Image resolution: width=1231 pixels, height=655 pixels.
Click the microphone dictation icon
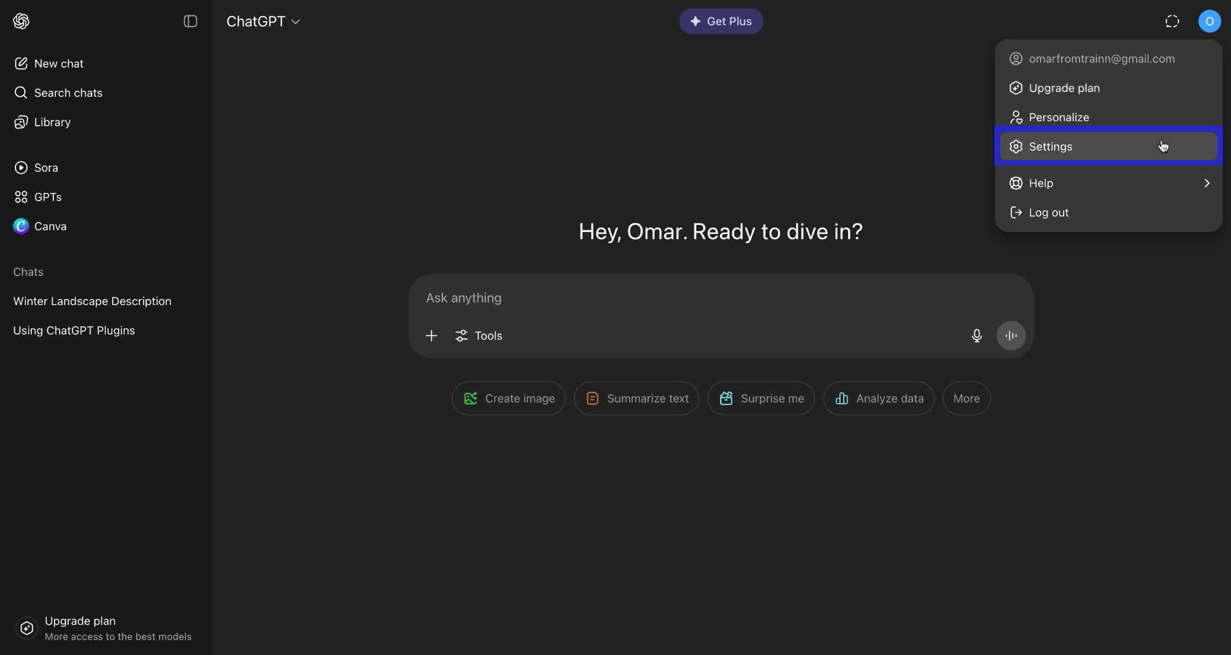point(976,335)
